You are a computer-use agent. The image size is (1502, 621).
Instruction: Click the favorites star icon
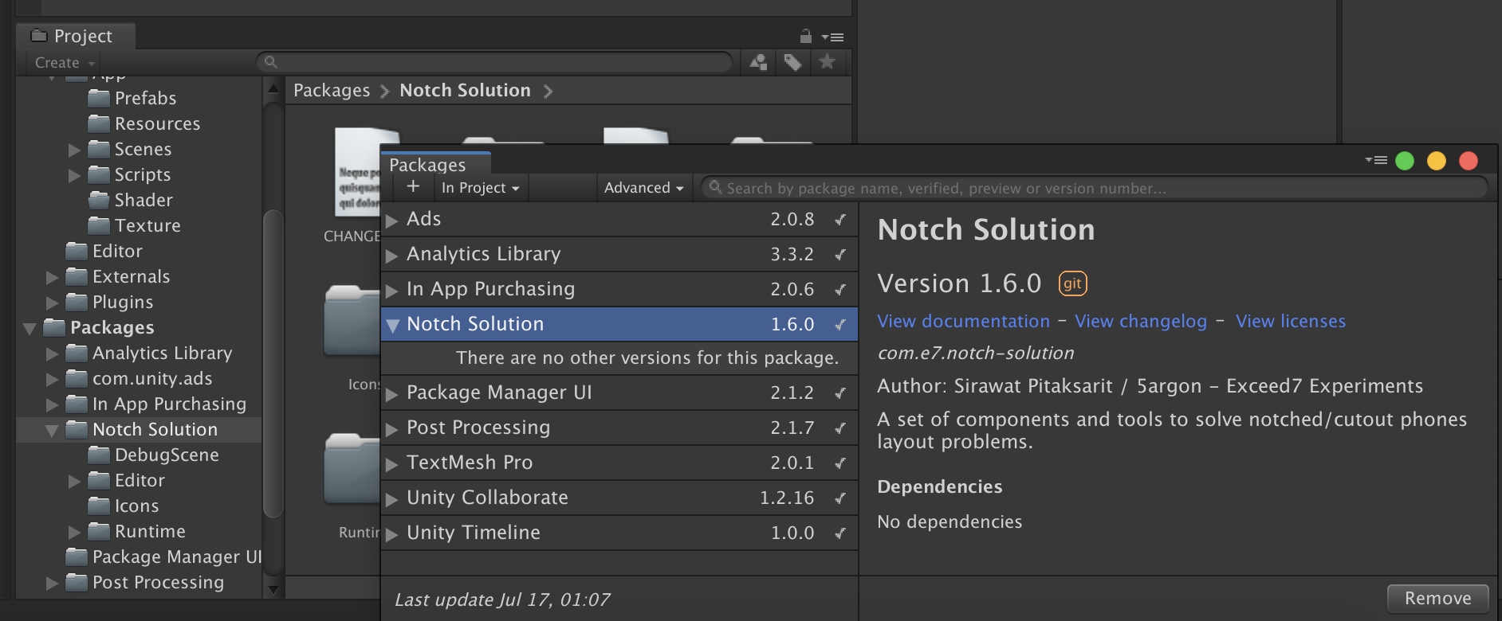[827, 62]
